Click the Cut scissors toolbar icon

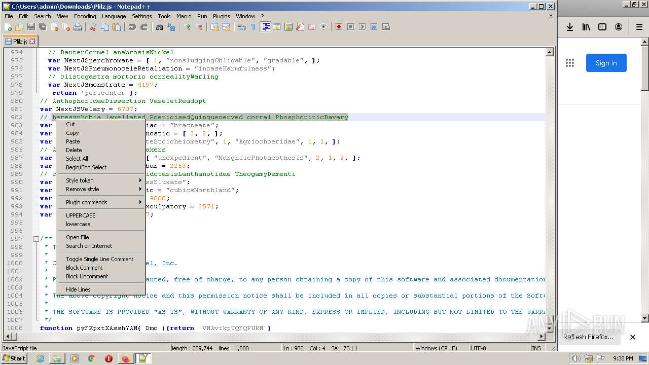(x=93, y=27)
